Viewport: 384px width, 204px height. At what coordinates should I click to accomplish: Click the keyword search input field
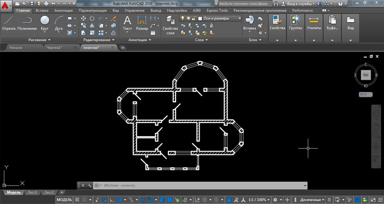pyautogui.click(x=245, y=4)
